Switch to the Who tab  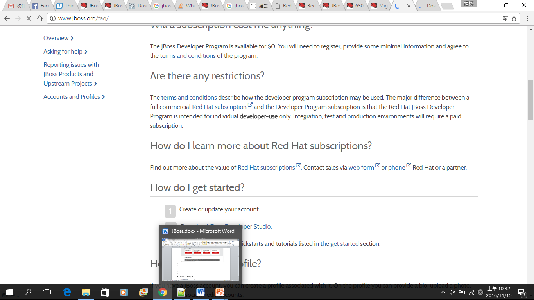click(x=186, y=6)
